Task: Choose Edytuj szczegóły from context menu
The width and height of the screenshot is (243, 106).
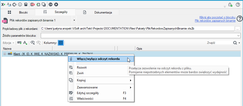Action: coord(101,93)
